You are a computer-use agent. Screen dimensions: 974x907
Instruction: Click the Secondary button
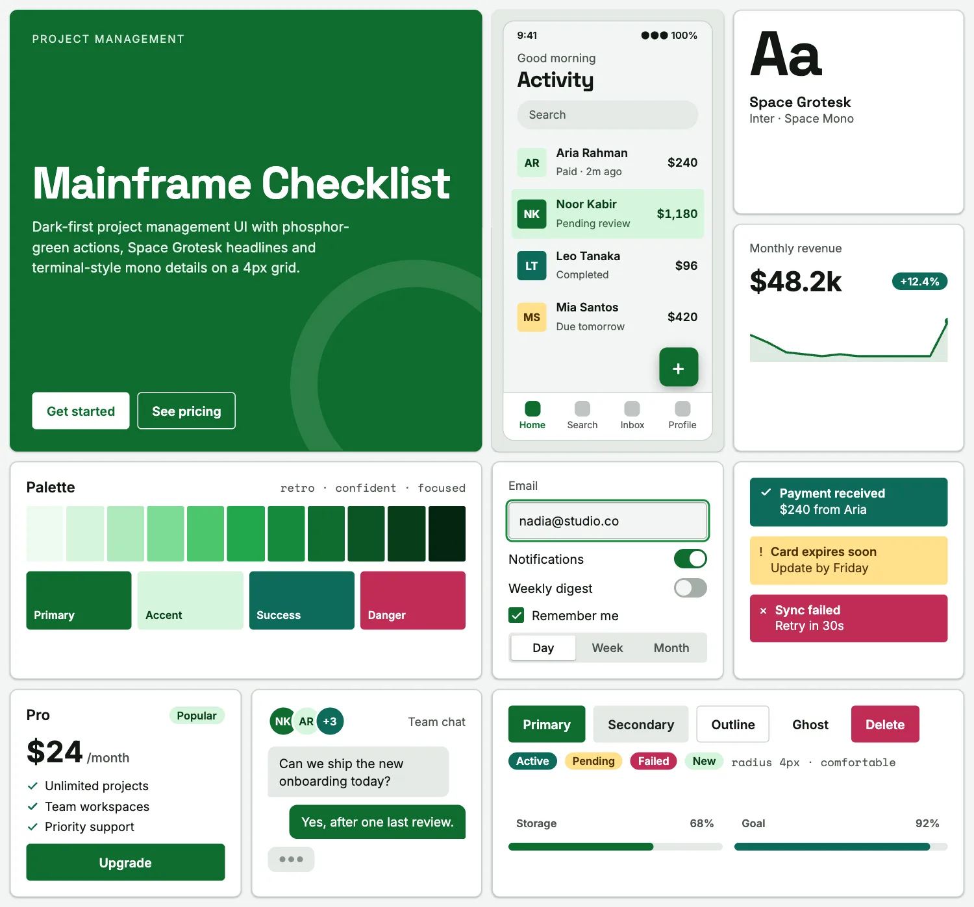641,724
